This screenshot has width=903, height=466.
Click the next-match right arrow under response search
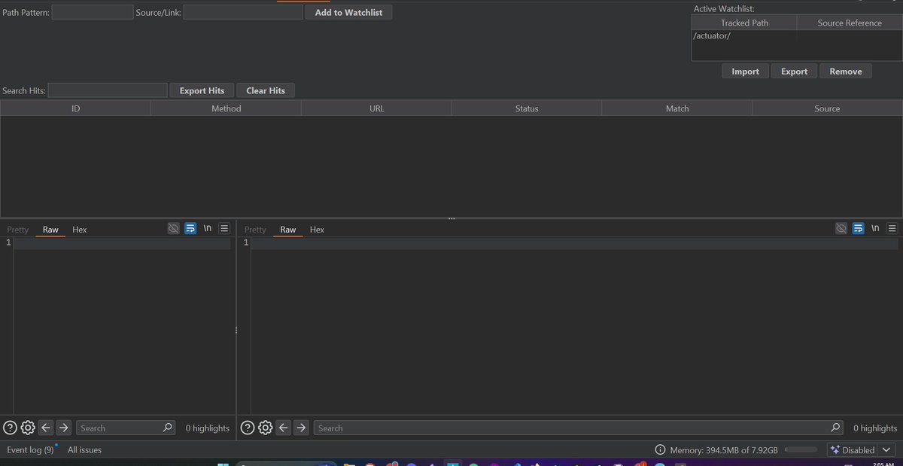point(301,427)
